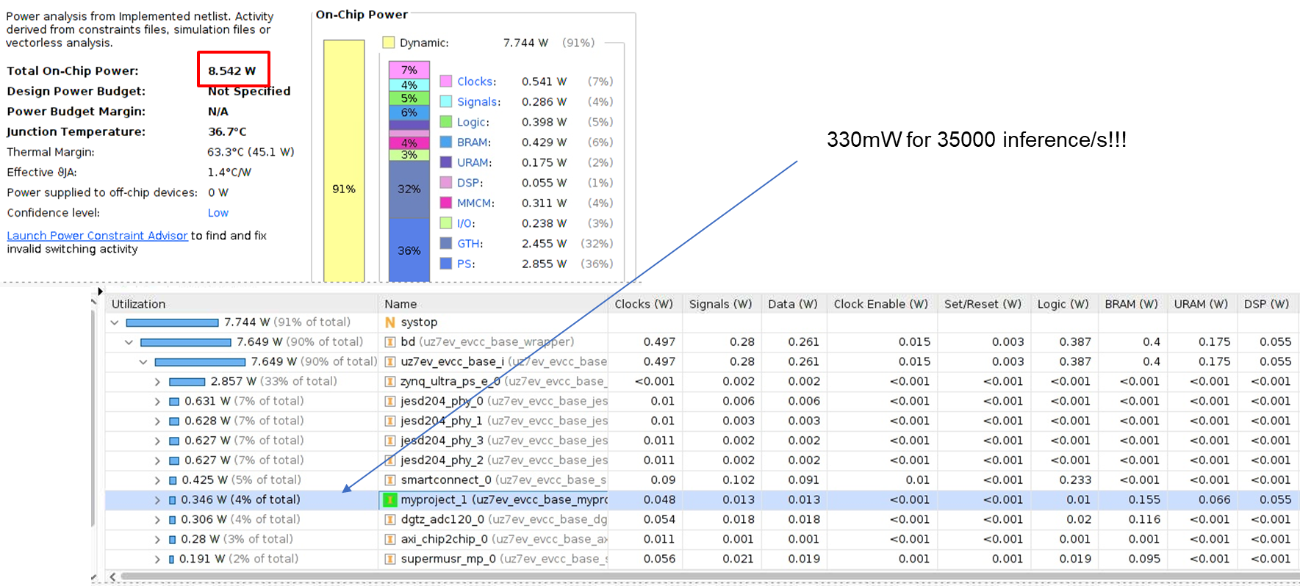The height and width of the screenshot is (586, 1300).
Task: Click the BRAM (W) column header
Action: [1131, 304]
